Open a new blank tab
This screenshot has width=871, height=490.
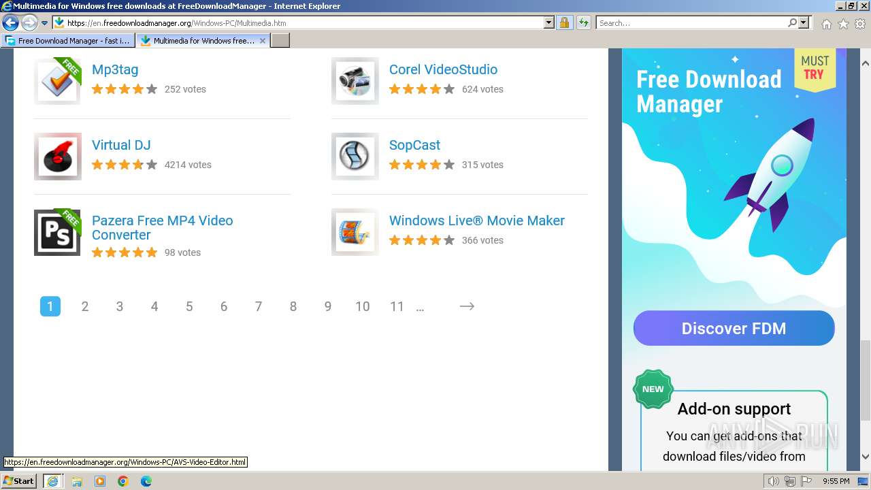(x=280, y=41)
